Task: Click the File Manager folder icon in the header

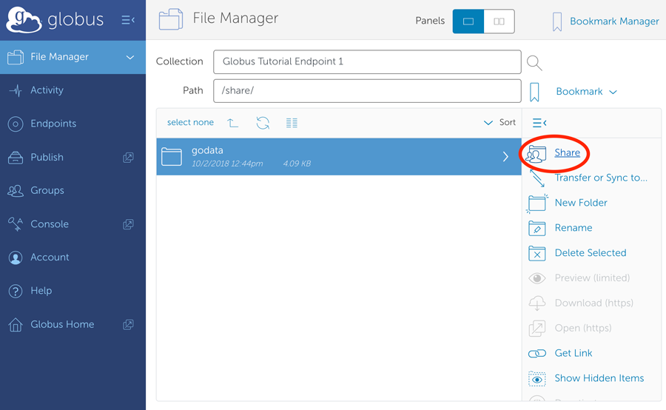Action: [x=171, y=19]
